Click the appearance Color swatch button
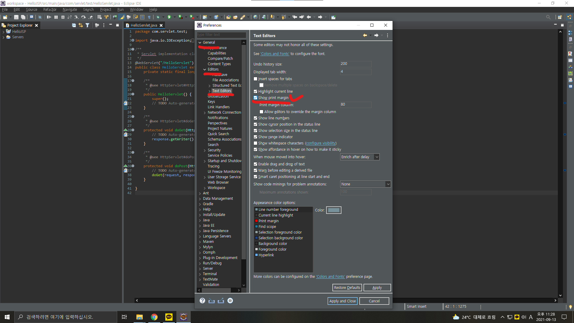 click(334, 210)
